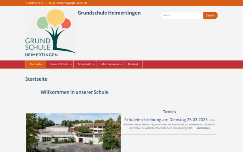Expand the Unsere Schule dropdown arrow
This screenshot has width=243, height=152.
point(71,64)
